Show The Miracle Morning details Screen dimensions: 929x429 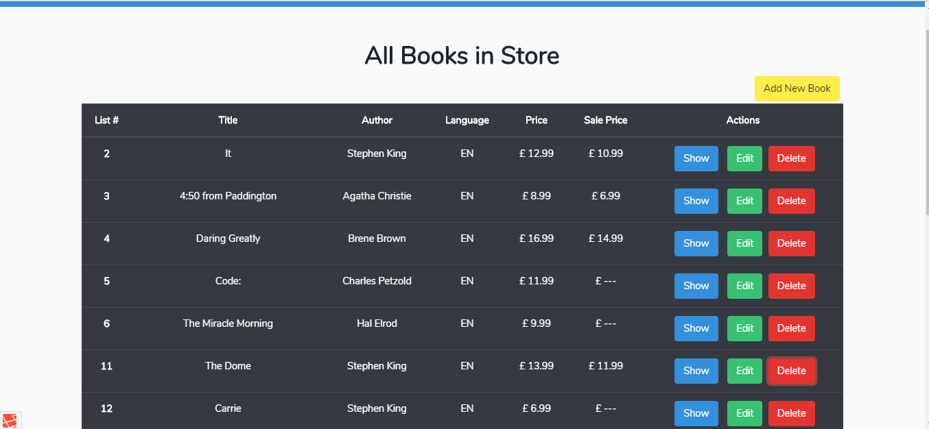pos(696,328)
